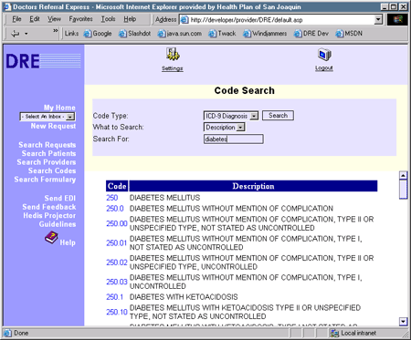This screenshot has height=340, width=411.
Task: Open the What to Search dropdown
Action: pos(240,128)
